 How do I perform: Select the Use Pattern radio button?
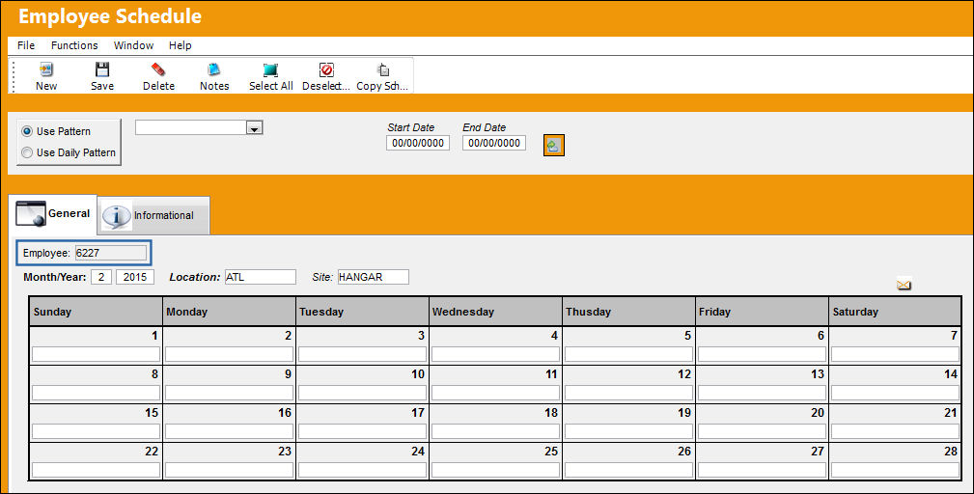27,131
